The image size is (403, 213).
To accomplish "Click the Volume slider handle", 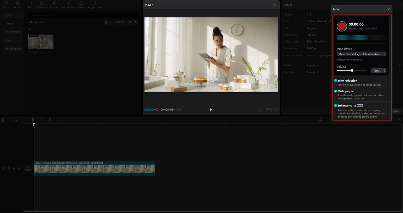I will 352,71.
